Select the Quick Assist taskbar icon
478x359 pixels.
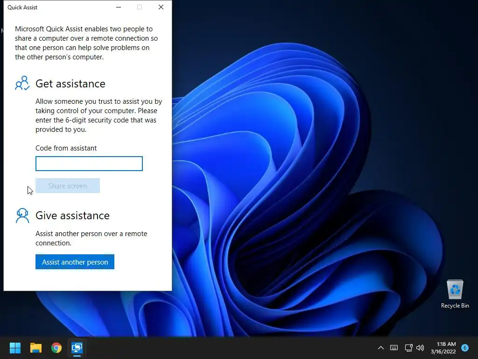77,348
